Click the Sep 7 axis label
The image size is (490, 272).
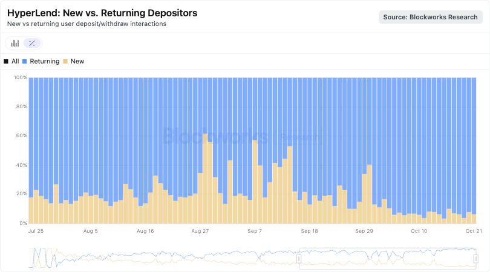255,231
